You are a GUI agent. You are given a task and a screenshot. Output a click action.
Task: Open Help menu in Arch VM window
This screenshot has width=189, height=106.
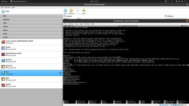tap(92, 24)
